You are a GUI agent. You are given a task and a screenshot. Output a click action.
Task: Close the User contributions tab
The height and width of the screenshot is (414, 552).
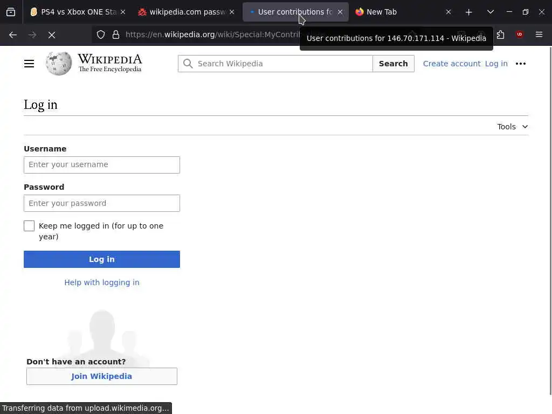coord(340,12)
